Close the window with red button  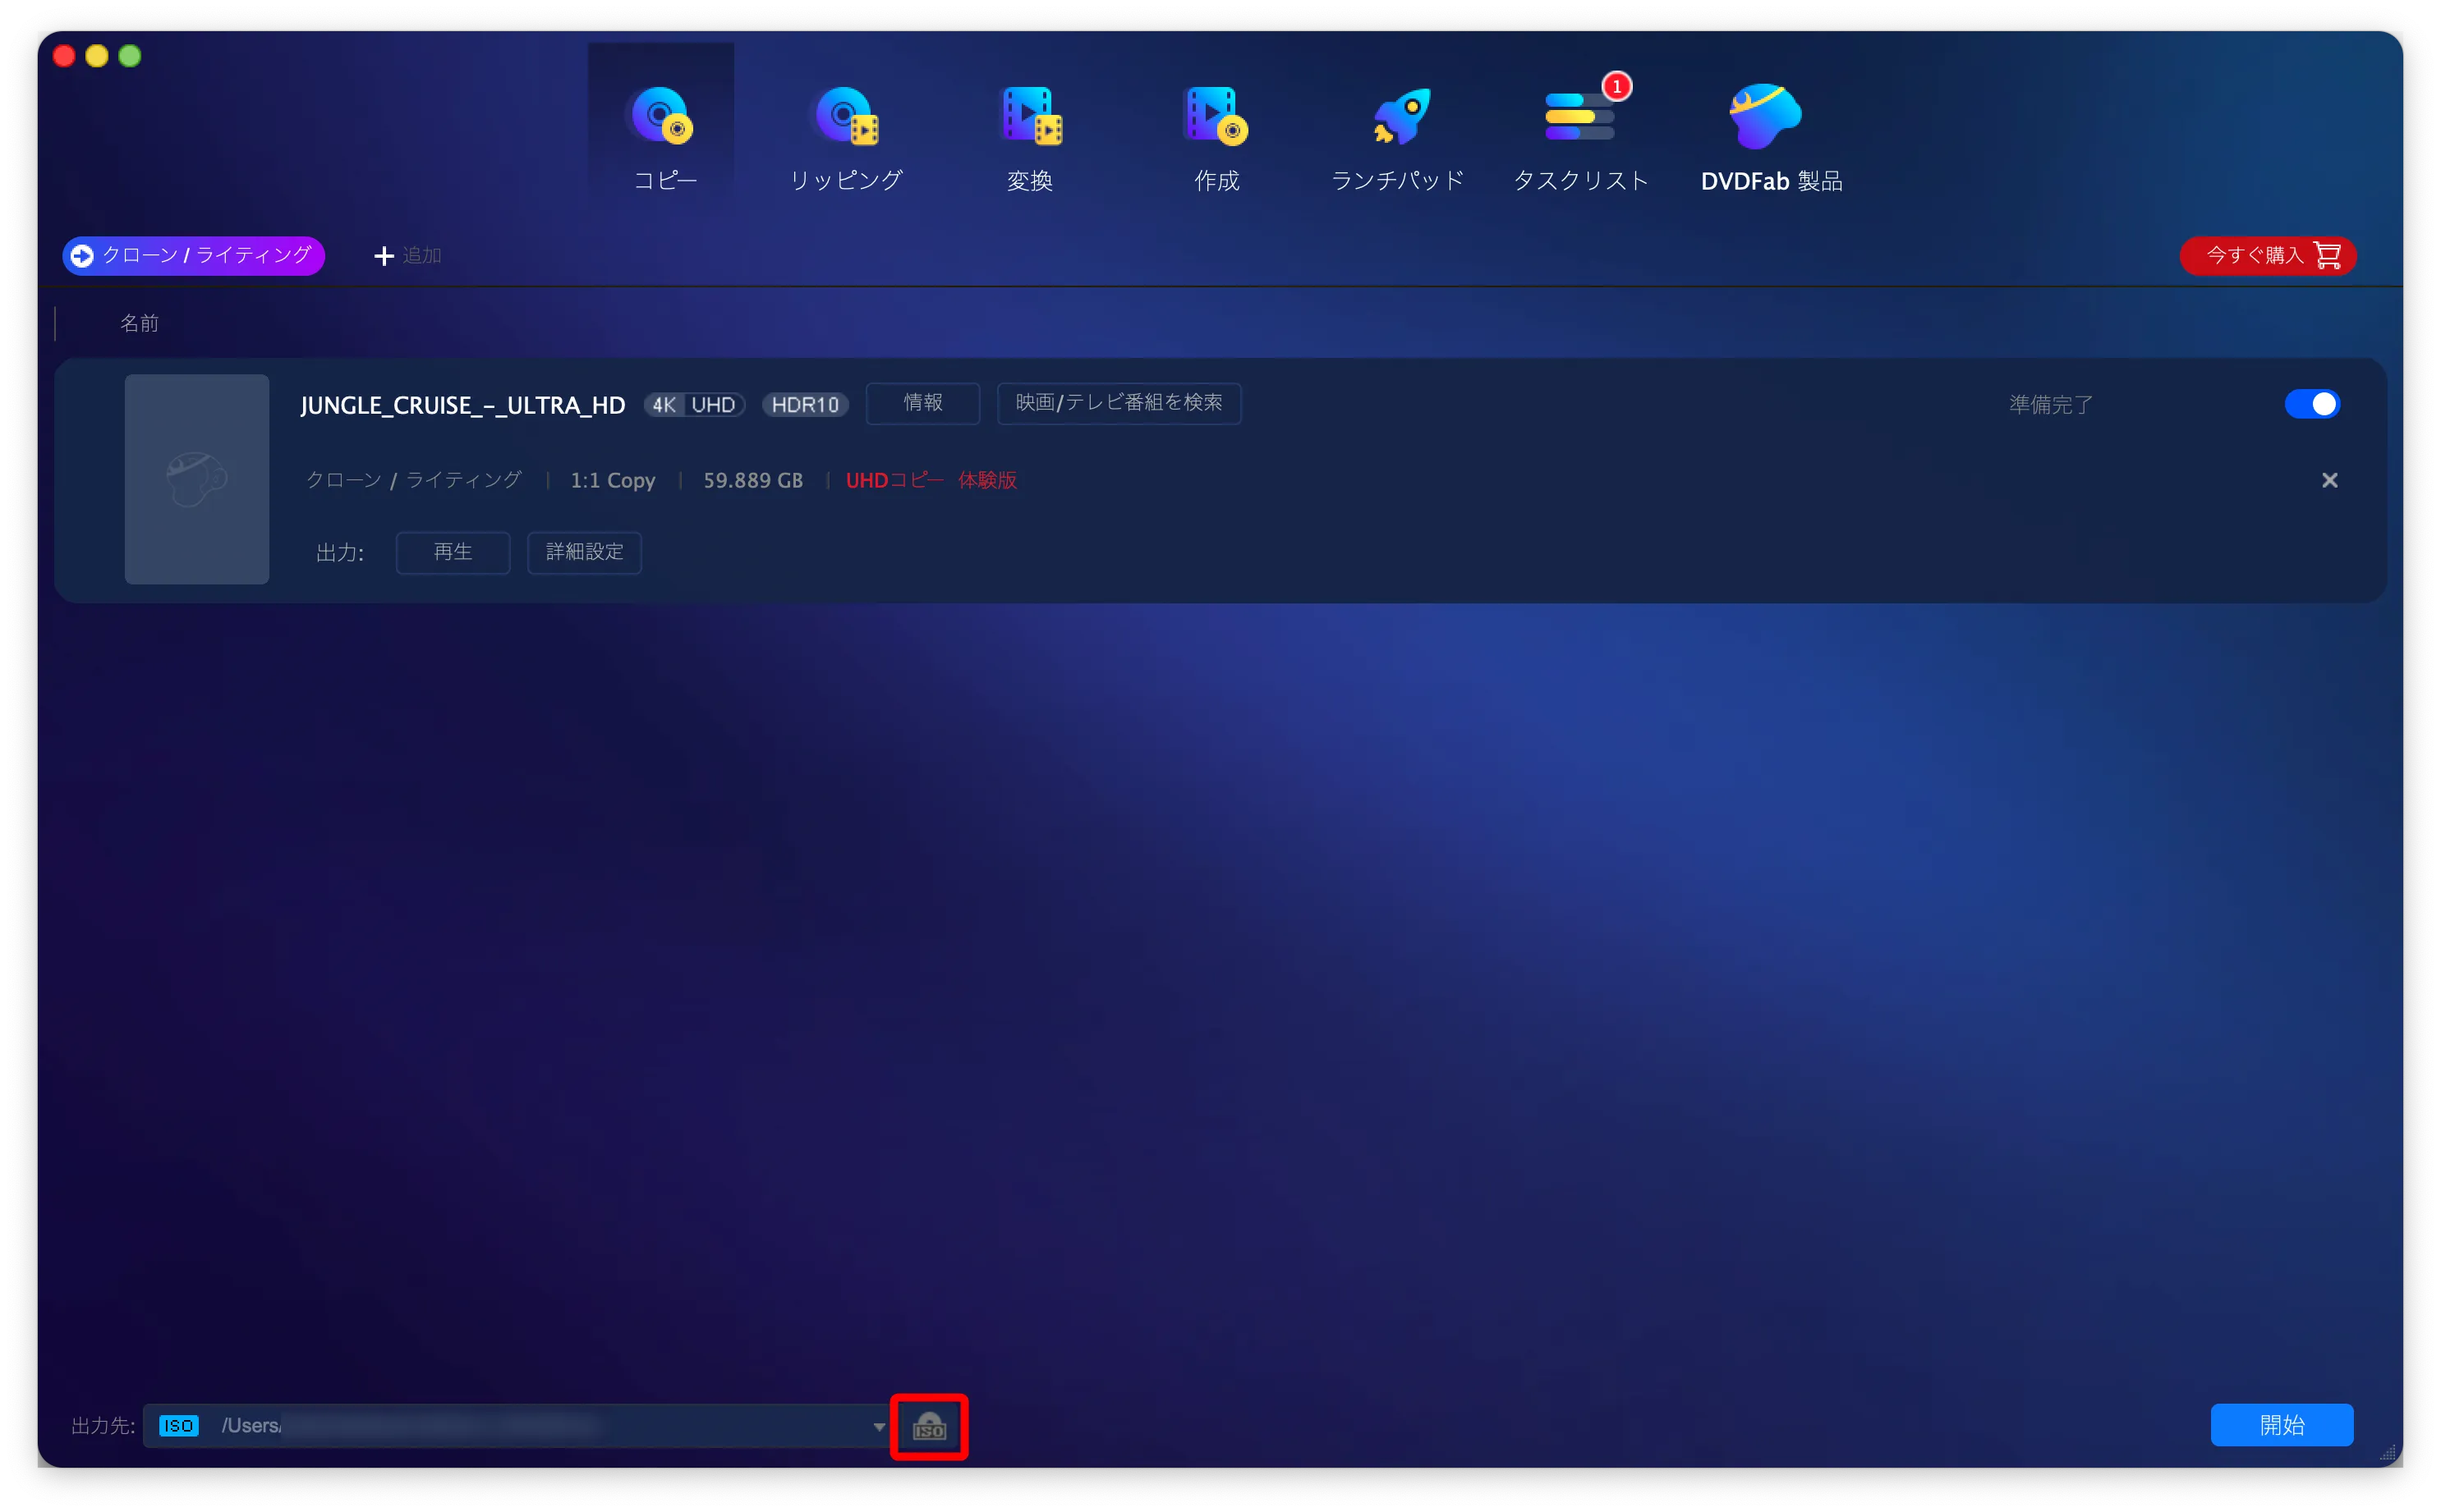64,56
